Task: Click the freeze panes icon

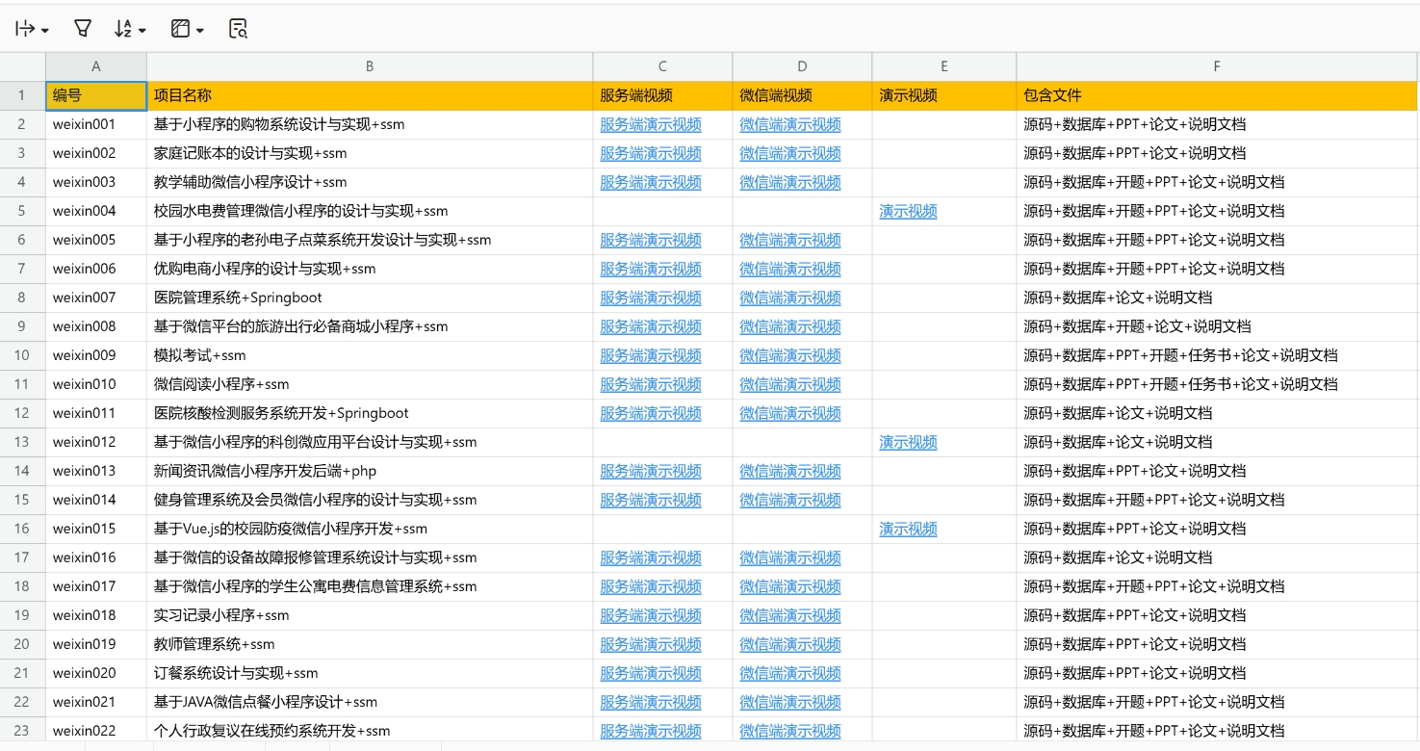Action: point(181,29)
